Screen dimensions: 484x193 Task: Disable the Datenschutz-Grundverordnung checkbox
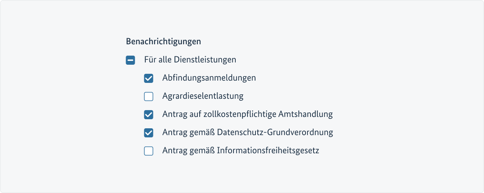tap(149, 133)
